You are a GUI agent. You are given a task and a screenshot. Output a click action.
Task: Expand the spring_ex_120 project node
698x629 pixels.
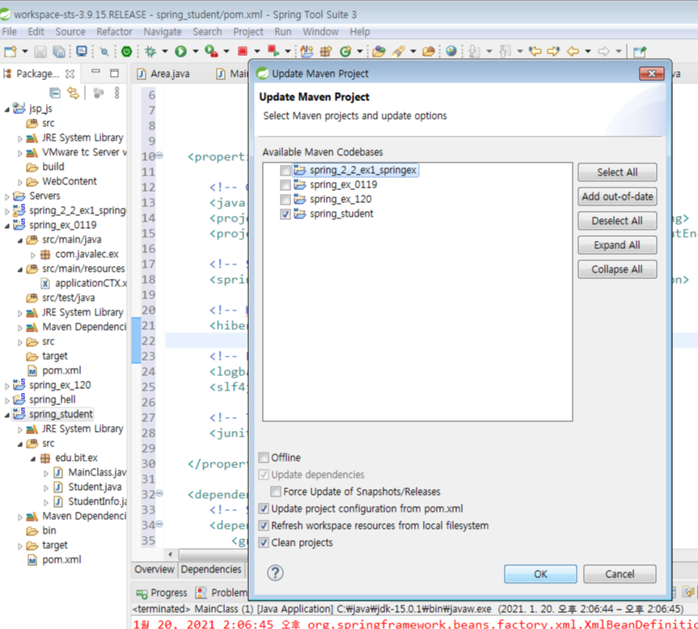click(6, 386)
